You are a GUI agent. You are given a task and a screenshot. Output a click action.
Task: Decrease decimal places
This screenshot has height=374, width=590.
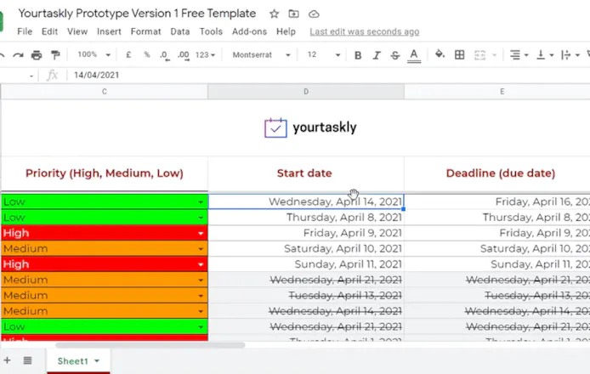(164, 55)
